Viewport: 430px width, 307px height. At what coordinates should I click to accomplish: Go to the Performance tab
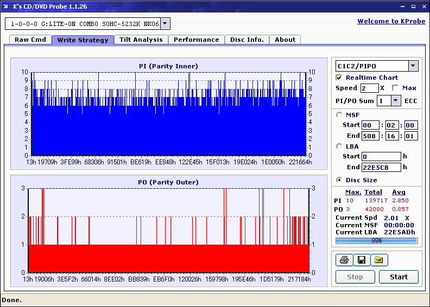pyautogui.click(x=197, y=40)
